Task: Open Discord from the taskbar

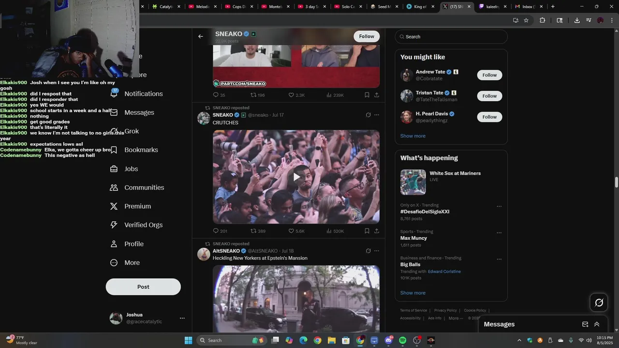Action: (388, 340)
